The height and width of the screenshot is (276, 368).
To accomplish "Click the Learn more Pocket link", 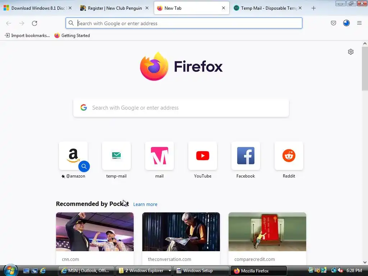I will (145, 204).
